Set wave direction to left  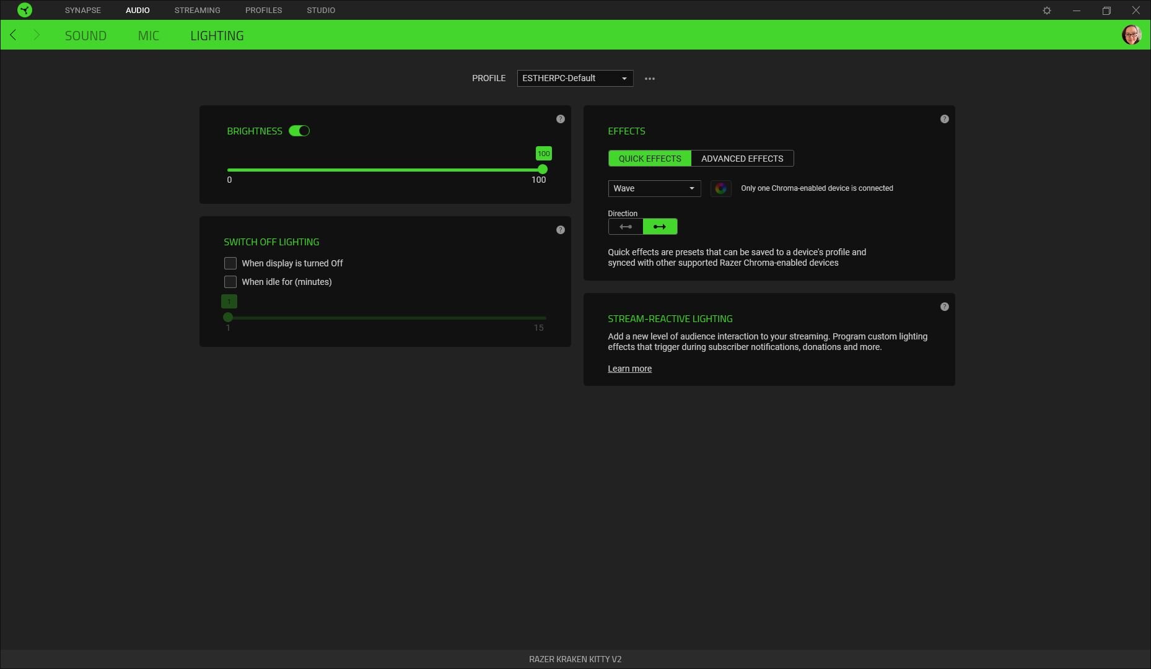tap(626, 227)
